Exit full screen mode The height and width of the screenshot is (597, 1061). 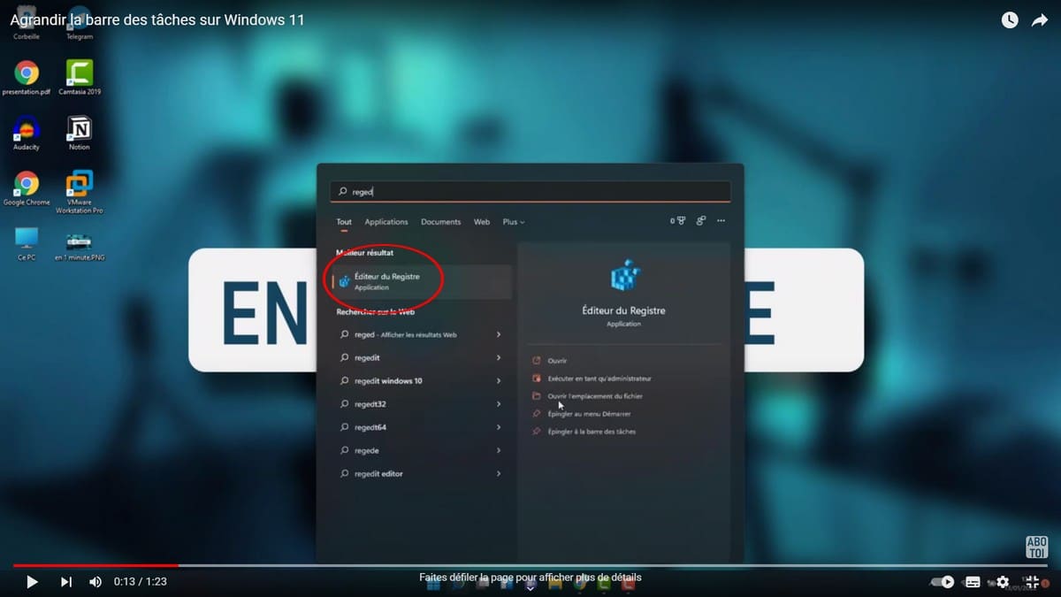tap(1031, 582)
